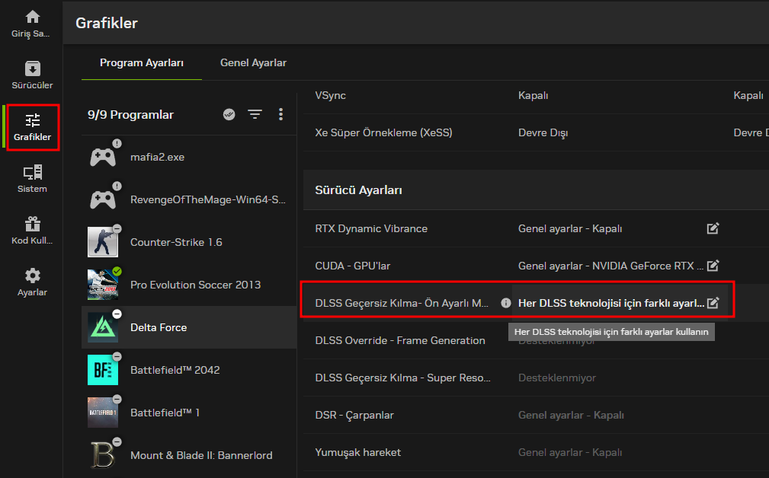Switch to the Program Ayarları tab
Viewport: 769px width, 478px height.
click(142, 62)
